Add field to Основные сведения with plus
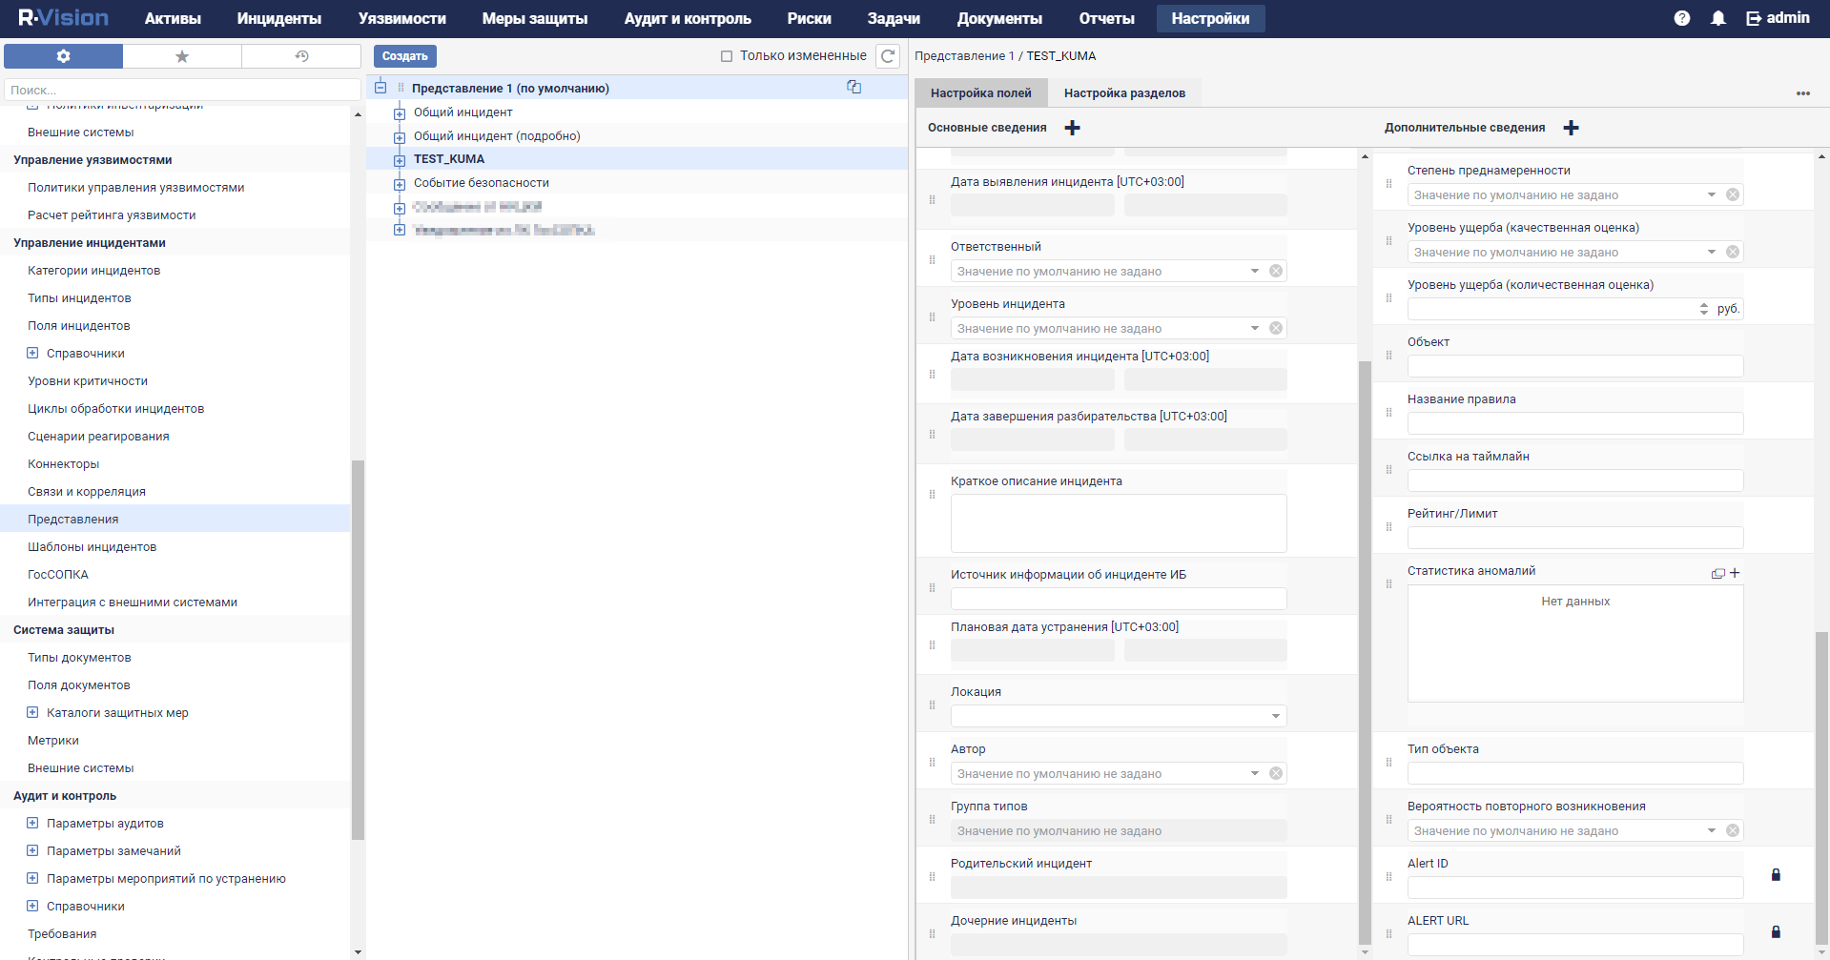 tap(1073, 128)
